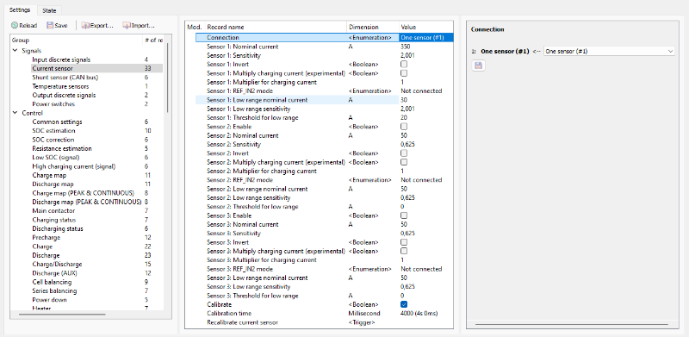
Task: Enable the Sensor 2: Enable checkbox
Action: coord(404,126)
